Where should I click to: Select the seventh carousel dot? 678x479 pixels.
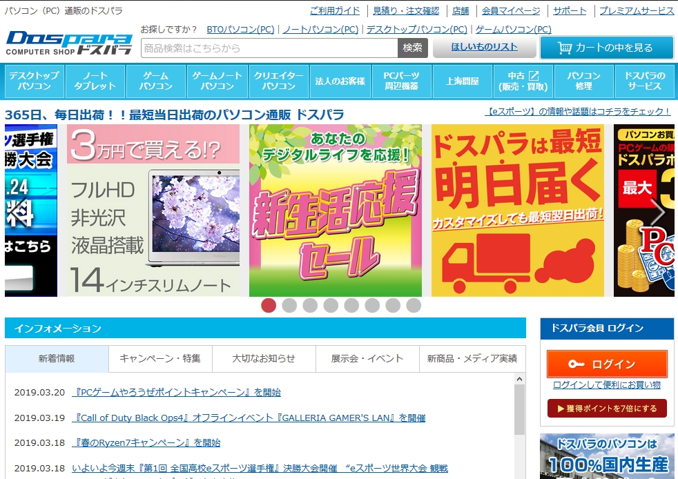pos(393,305)
